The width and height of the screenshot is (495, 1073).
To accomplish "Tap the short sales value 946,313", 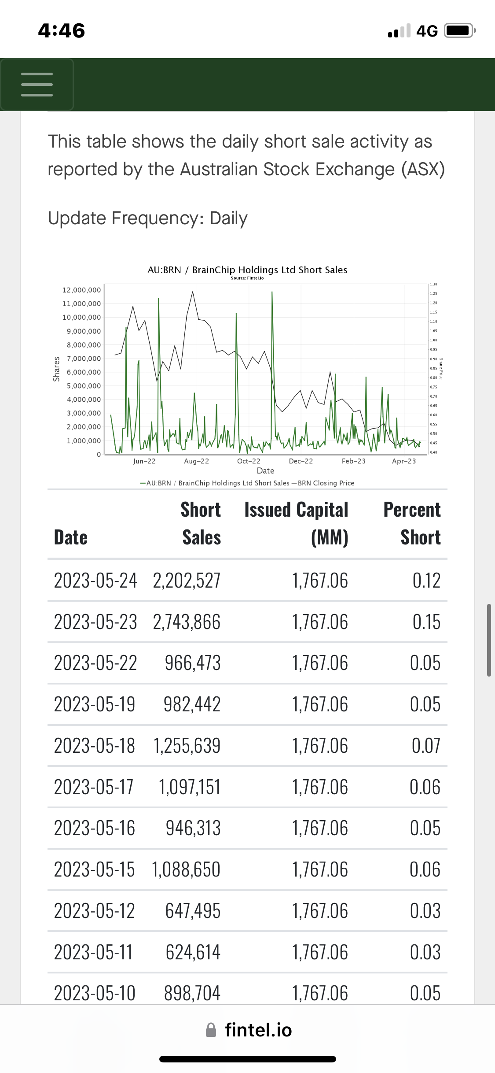I will 193,828.
